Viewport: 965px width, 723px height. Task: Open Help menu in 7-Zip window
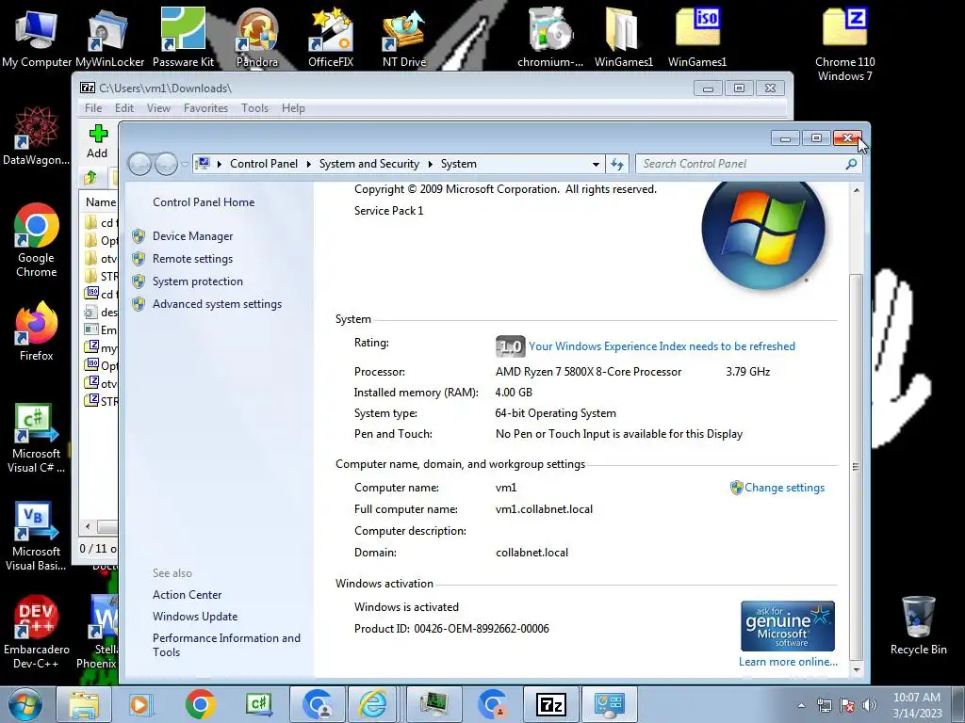click(x=293, y=108)
